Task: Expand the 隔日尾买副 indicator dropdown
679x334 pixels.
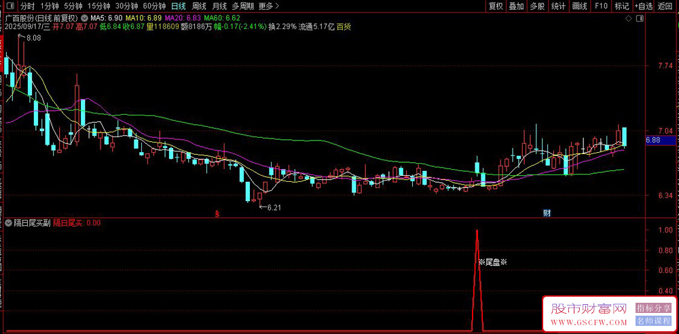Action: click(9, 223)
